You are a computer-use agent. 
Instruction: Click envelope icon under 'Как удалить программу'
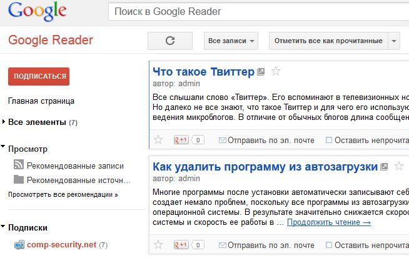pos(222,246)
